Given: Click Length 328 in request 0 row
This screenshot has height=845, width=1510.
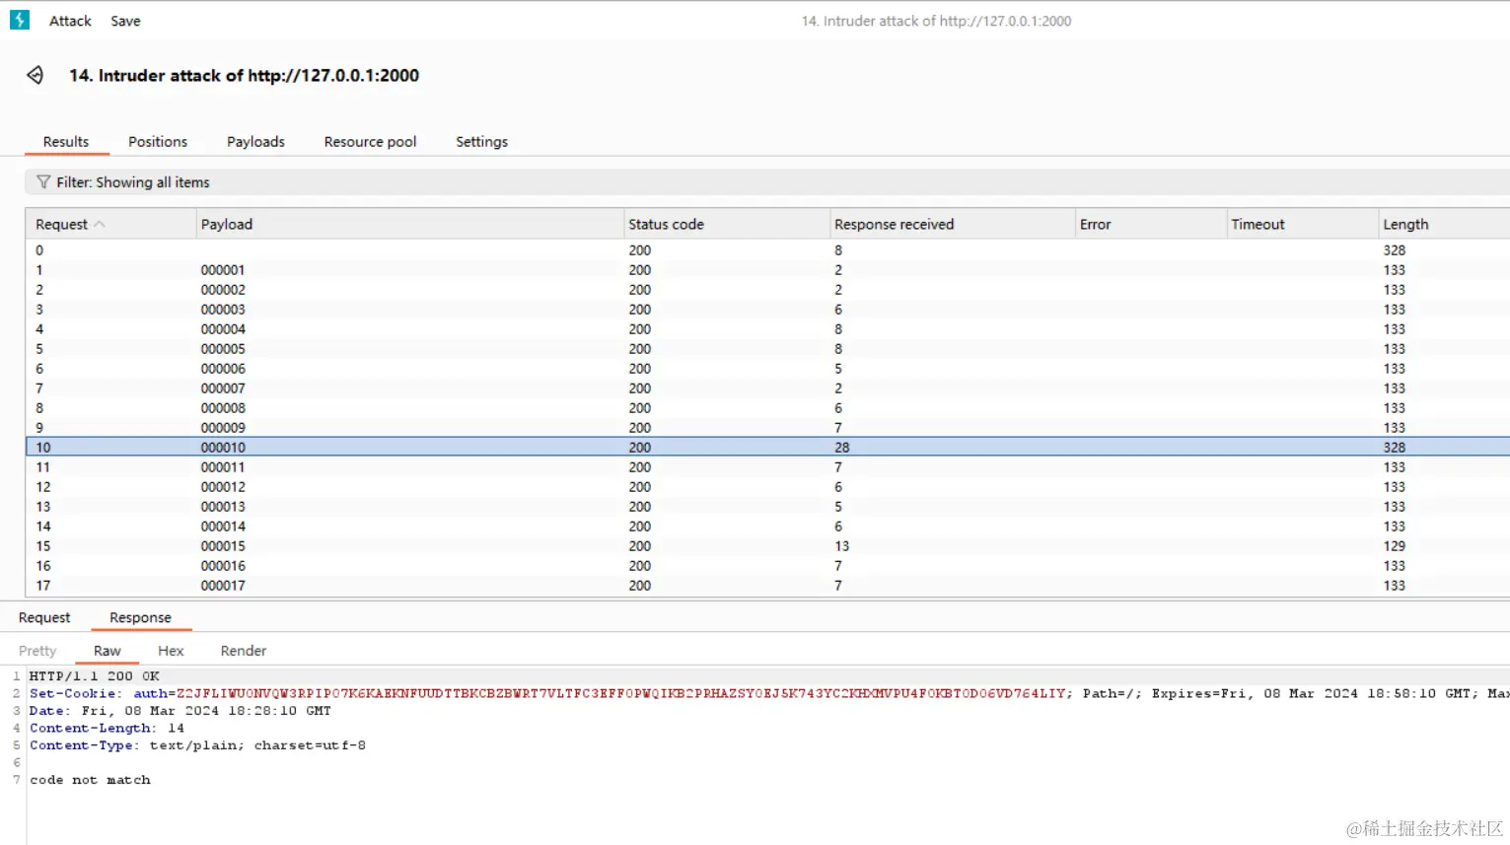Looking at the screenshot, I should click(x=1394, y=250).
